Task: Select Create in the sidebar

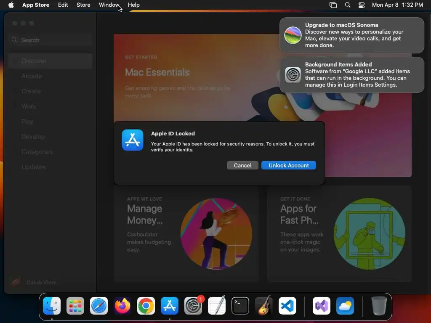Action: (50, 91)
